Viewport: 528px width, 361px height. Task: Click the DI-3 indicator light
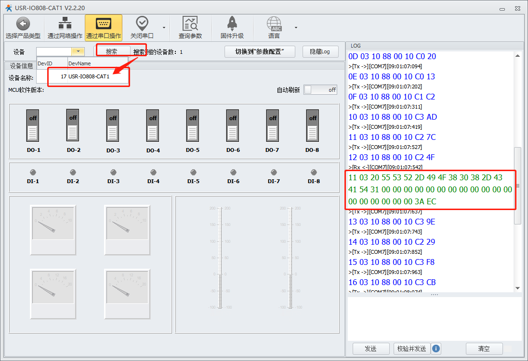click(114, 173)
